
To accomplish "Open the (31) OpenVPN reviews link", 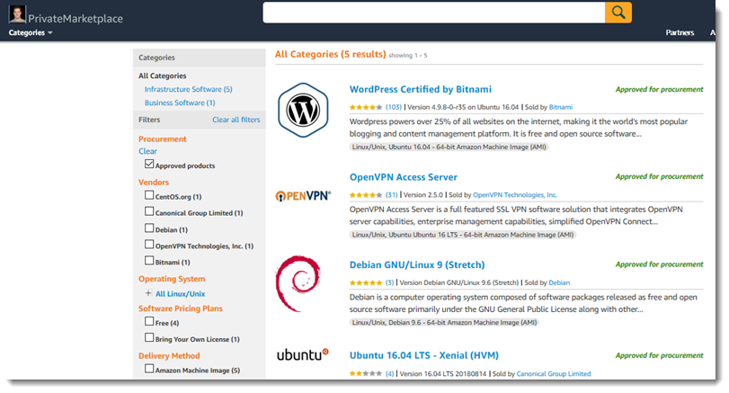I will pyautogui.click(x=391, y=195).
